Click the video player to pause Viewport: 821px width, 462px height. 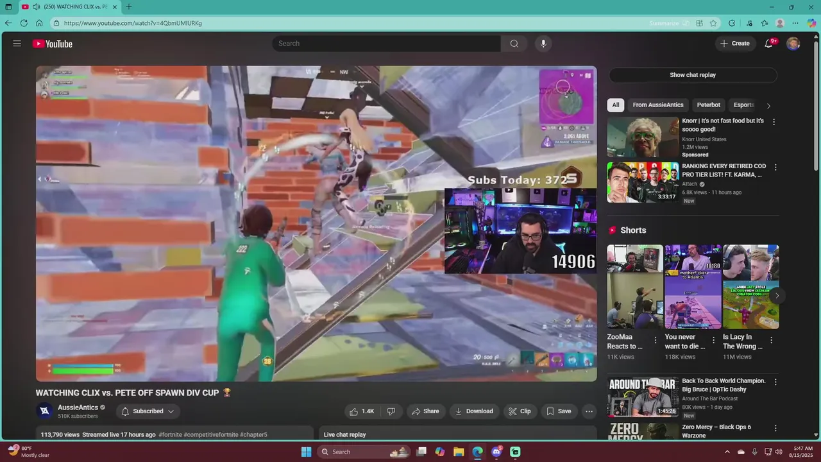point(316,224)
